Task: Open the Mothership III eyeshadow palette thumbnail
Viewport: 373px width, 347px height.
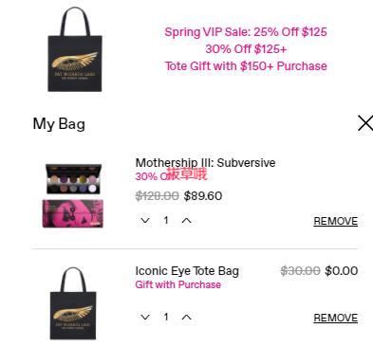Action: [x=74, y=179]
